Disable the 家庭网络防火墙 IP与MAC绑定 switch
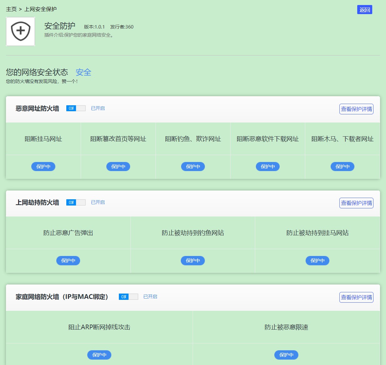 pyautogui.click(x=128, y=297)
